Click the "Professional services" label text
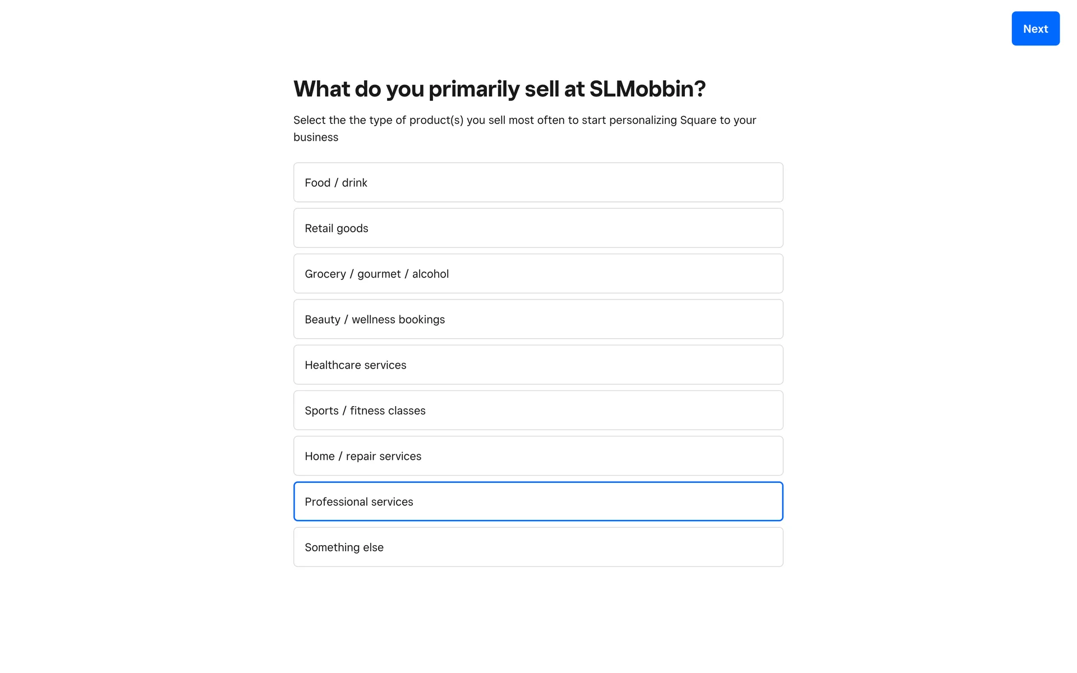This screenshot has height=673, width=1077. coord(359,502)
